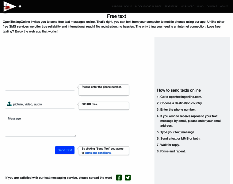Open Carrier Lookup menu item
The width and height of the screenshot is (233, 184).
[122, 6]
